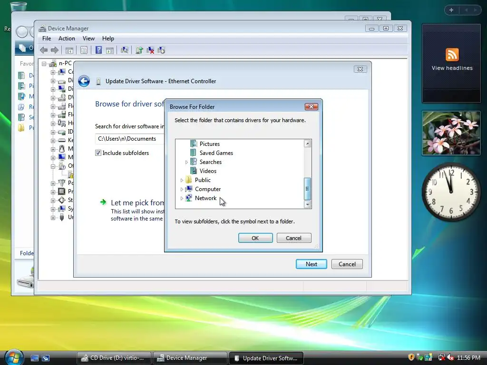This screenshot has height=365, width=487.
Task: Open the Properties toolbar icon in Device Manager
Action: [84, 50]
